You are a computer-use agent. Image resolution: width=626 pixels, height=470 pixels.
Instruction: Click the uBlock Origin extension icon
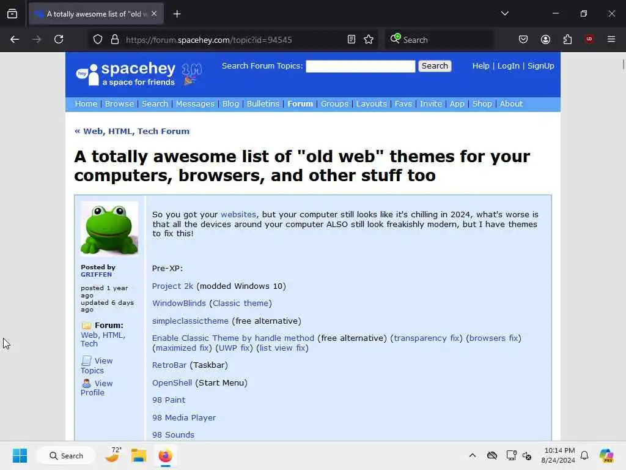coord(589,39)
